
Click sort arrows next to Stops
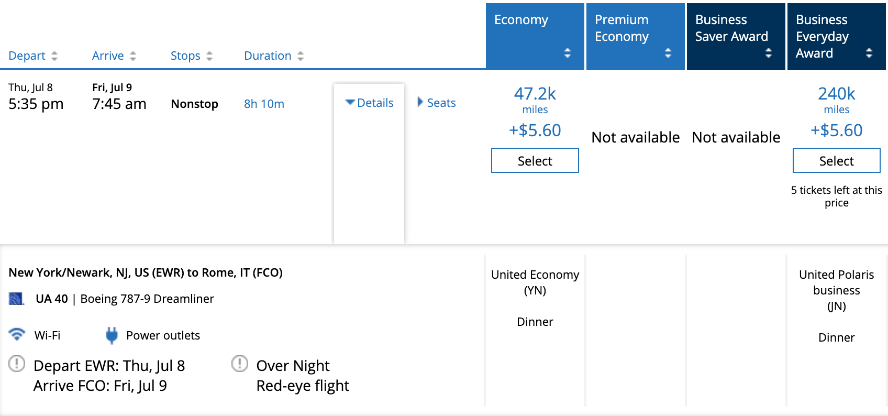209,56
